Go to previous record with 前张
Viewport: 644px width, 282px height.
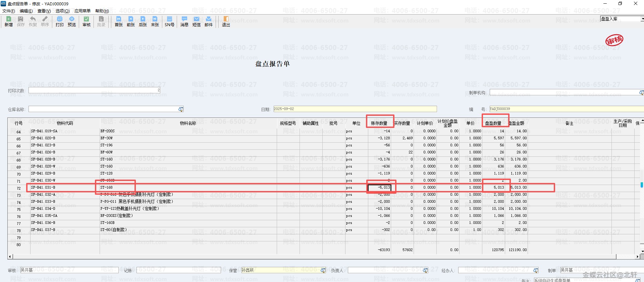point(131,21)
